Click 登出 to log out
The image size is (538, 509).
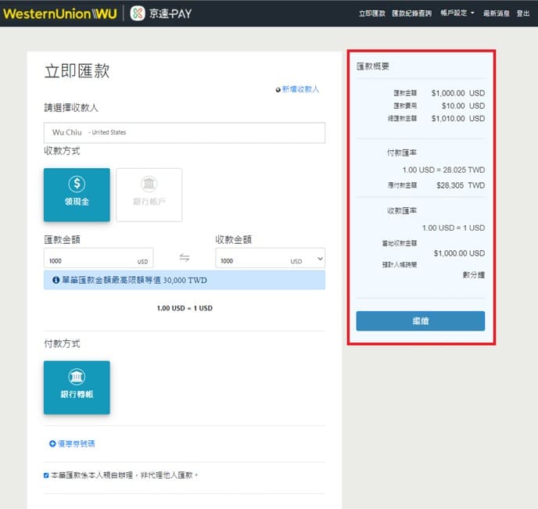click(x=523, y=13)
